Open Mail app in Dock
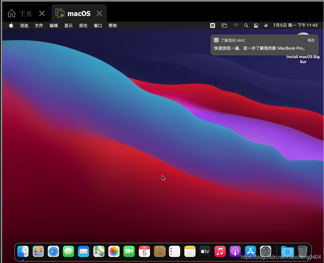Image resolution: width=324 pixels, height=263 pixels. coord(84,251)
